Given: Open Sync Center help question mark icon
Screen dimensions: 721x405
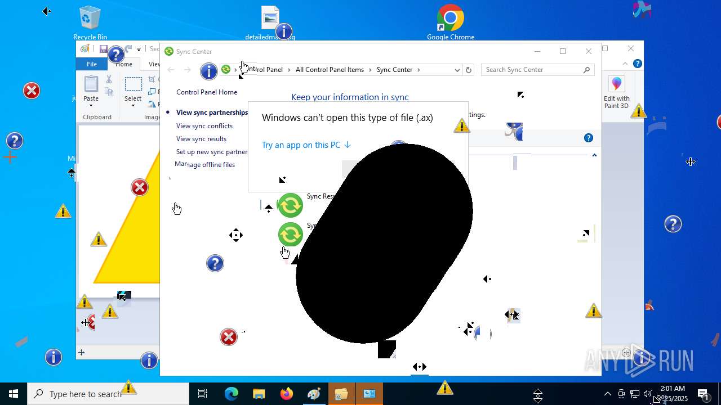Looking at the screenshot, I should [589, 138].
